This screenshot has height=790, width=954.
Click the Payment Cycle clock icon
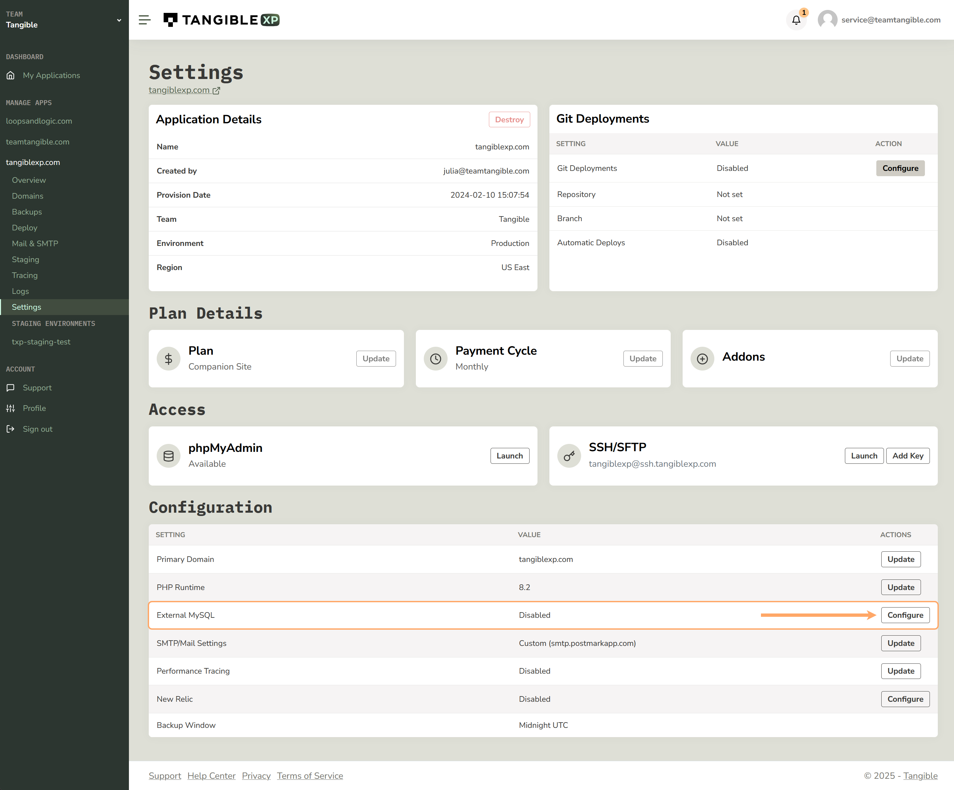435,359
